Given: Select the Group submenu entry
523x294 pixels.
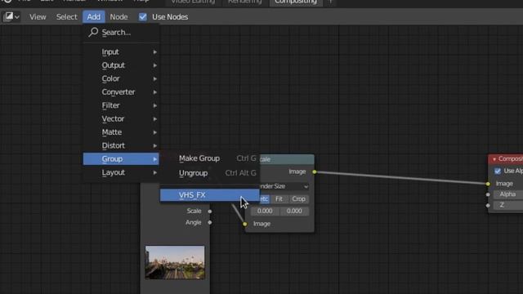Looking at the screenshot, I should [121, 159].
